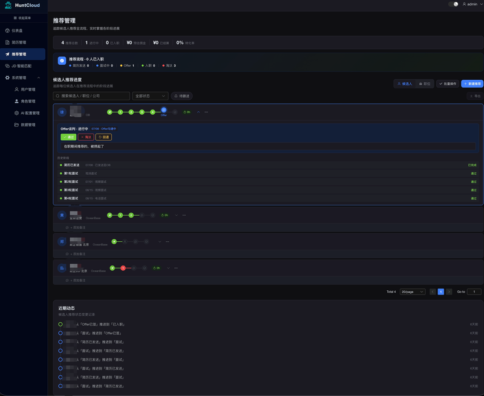Viewport: 484px width, 396px height.
Task: Select the 第1轮面试 history row
Action: tap(268, 174)
